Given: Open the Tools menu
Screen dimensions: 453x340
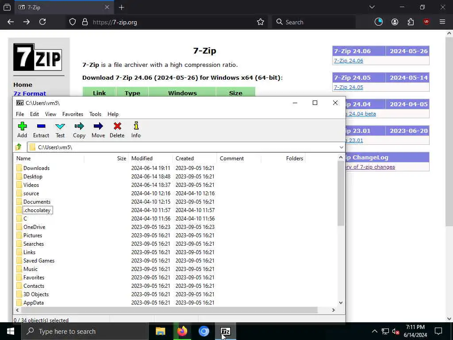Looking at the screenshot, I should 96,114.
